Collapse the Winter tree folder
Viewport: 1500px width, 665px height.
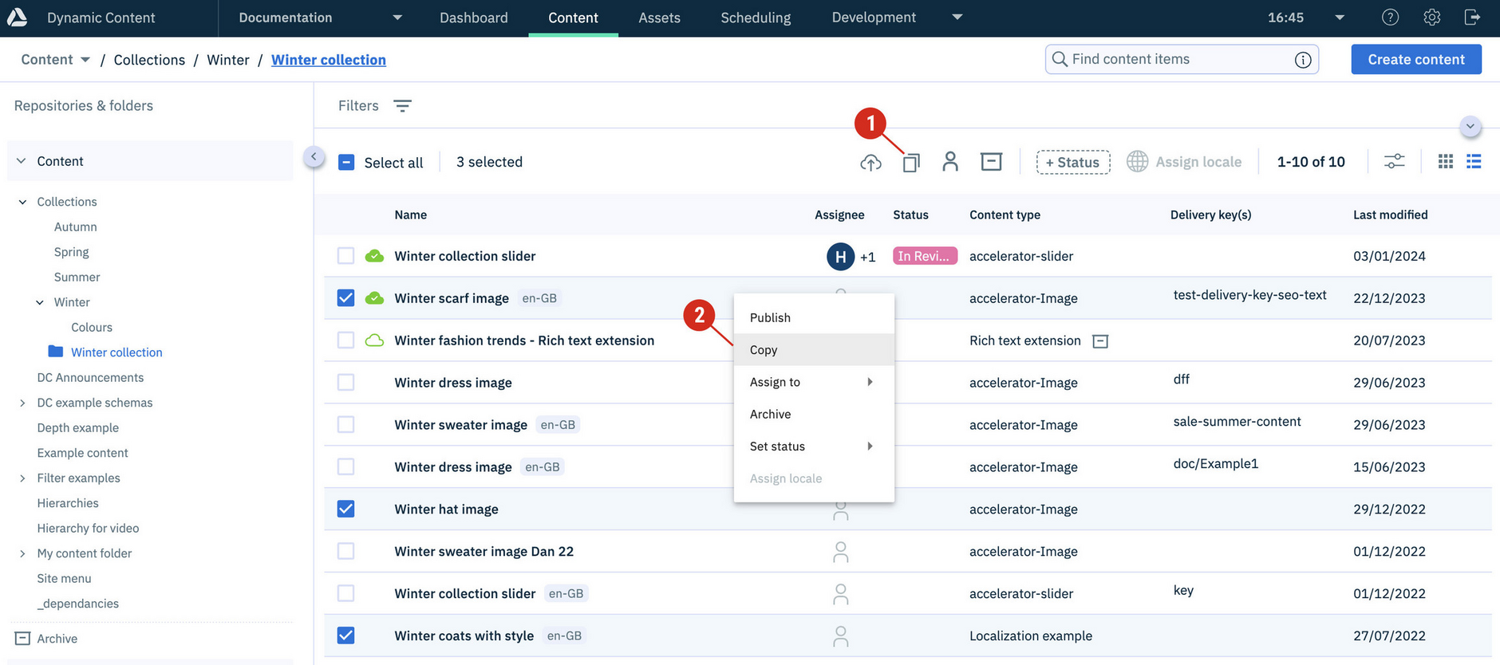[x=40, y=303]
